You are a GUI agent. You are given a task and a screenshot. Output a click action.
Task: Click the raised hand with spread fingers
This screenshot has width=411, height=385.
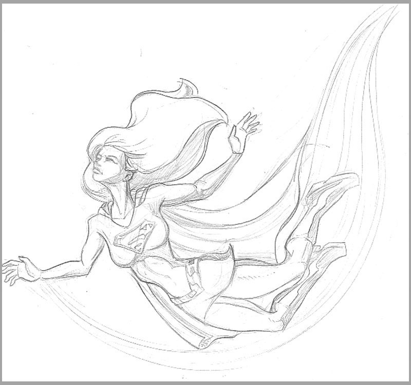[246, 127]
